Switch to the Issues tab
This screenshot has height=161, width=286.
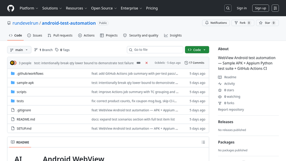[34, 35]
